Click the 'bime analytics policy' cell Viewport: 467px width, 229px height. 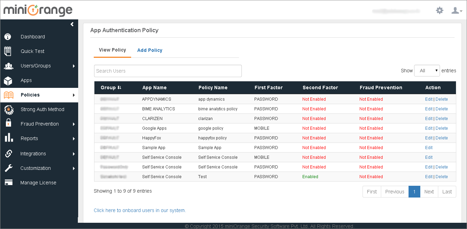point(218,109)
